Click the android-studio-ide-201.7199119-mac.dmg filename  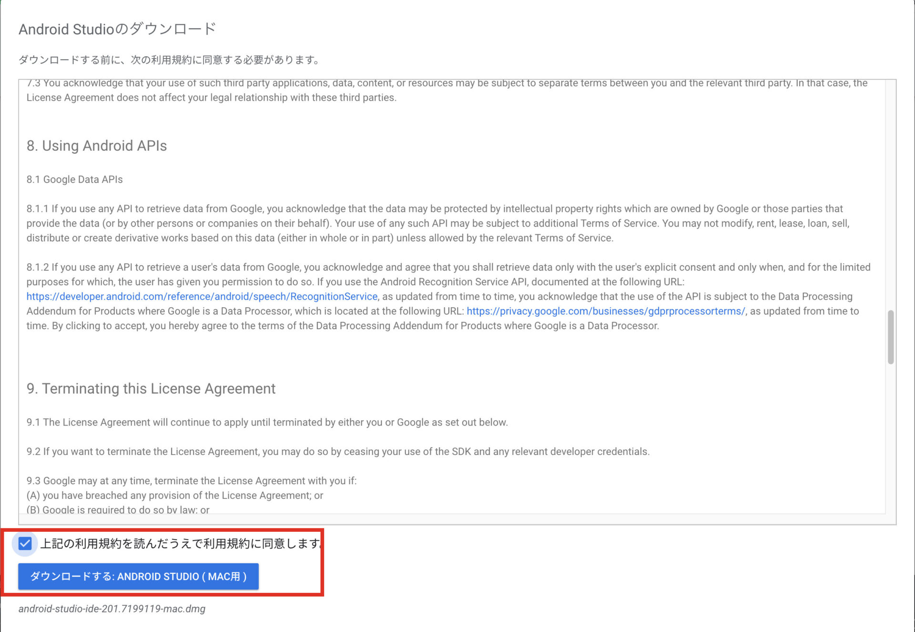112,609
